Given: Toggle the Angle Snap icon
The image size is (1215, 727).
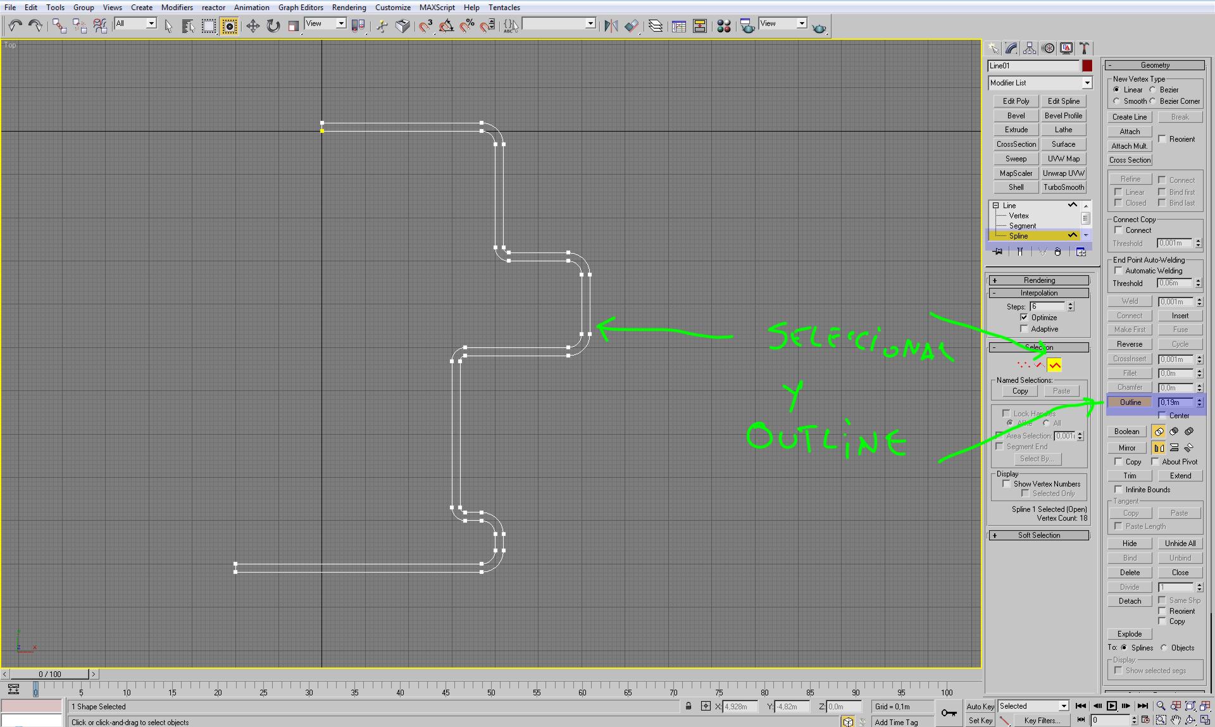Looking at the screenshot, I should [x=446, y=25].
